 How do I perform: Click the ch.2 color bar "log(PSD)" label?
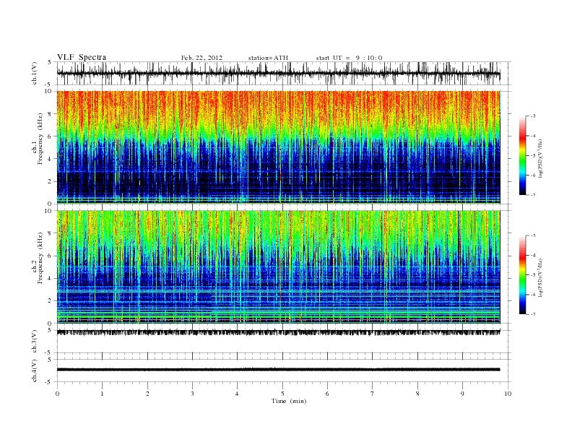541,277
